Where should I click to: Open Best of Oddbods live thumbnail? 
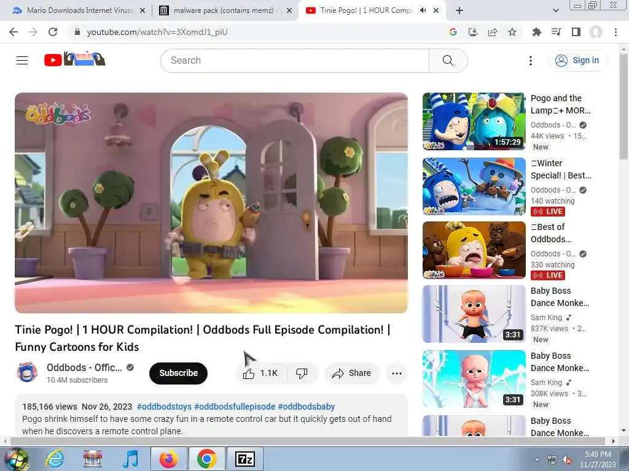click(x=474, y=250)
